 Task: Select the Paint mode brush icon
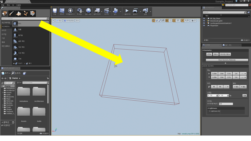(11, 14)
